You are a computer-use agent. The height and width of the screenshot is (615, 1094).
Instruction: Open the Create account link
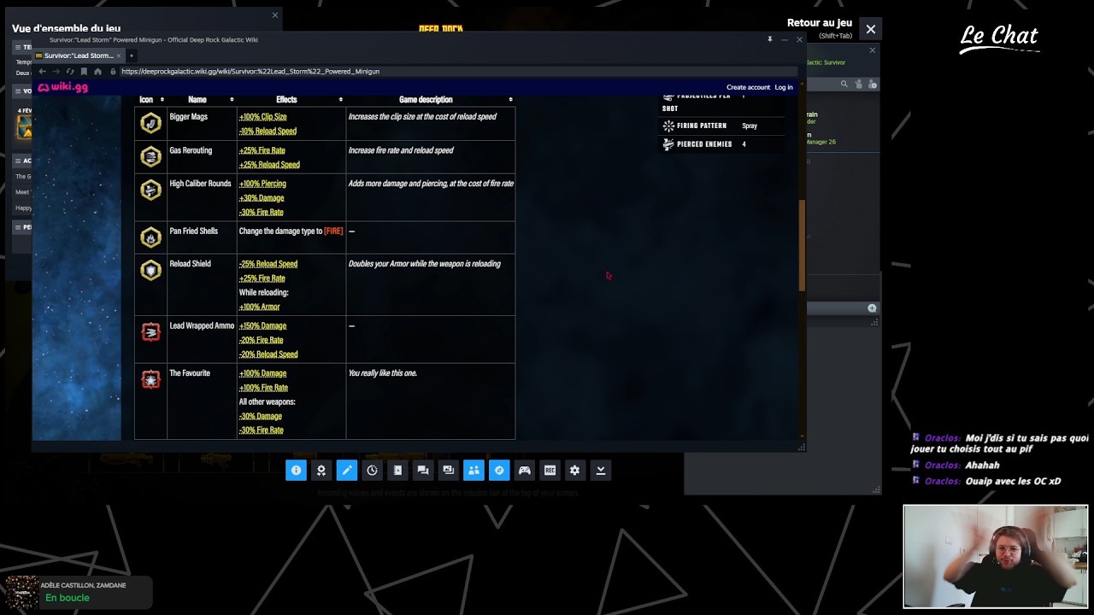(748, 87)
